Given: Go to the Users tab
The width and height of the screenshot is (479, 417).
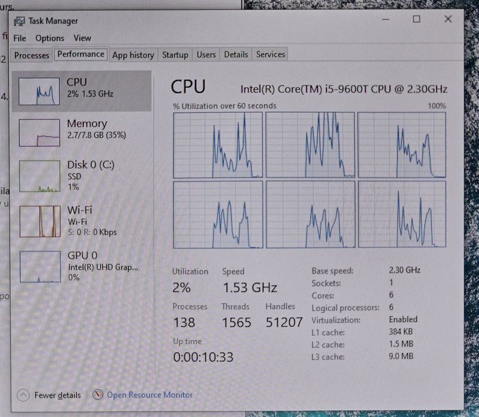Looking at the screenshot, I should pos(206,54).
